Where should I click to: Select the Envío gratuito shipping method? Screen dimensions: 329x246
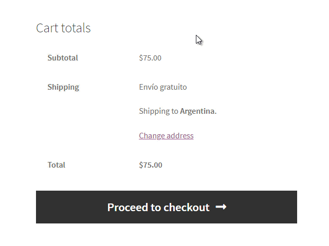point(163,87)
